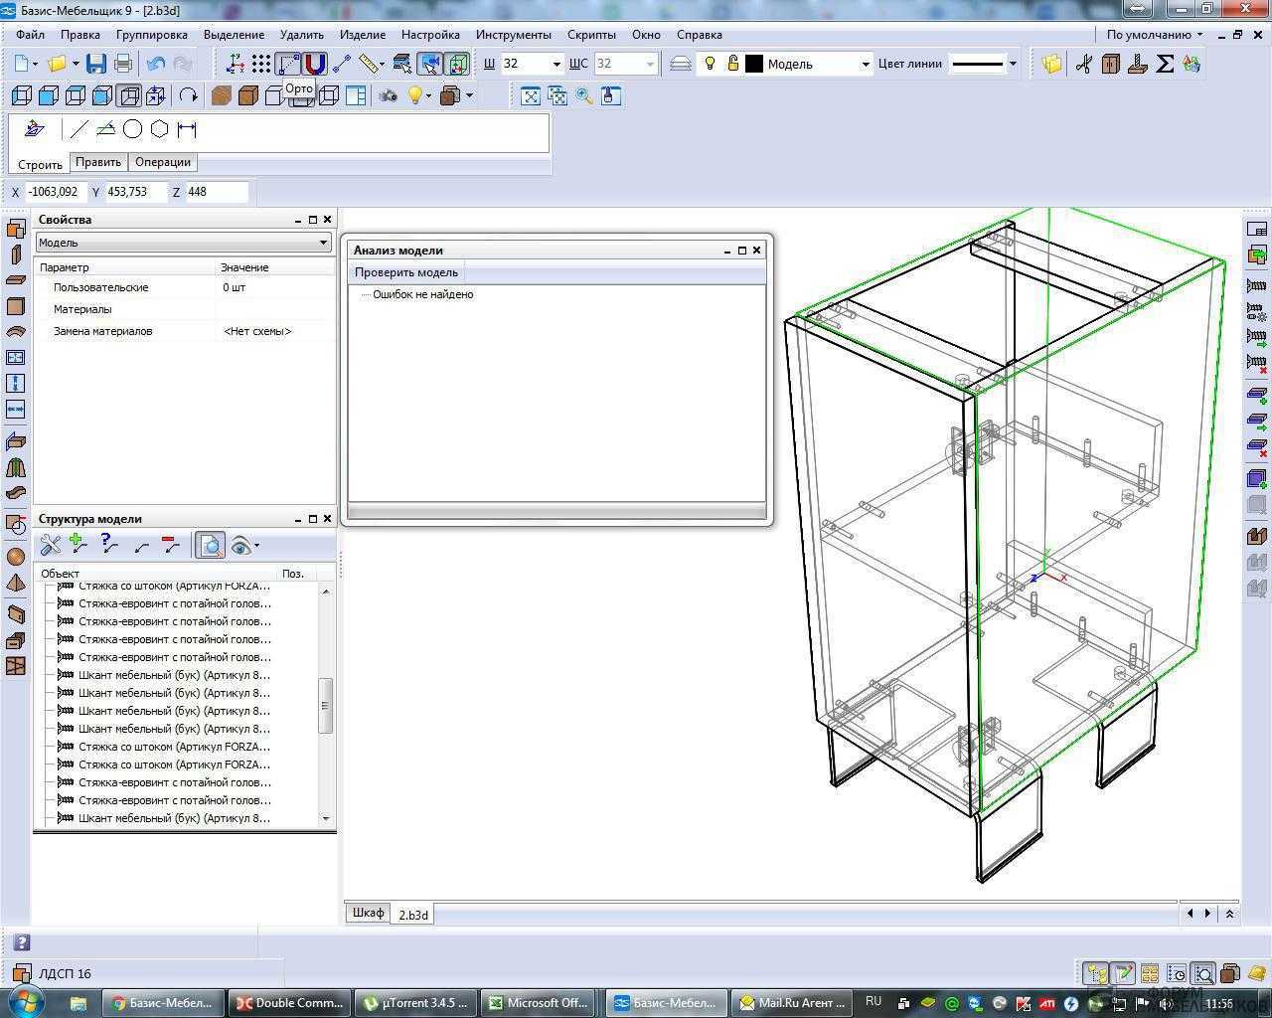Select Замена материалов property row

(184, 331)
